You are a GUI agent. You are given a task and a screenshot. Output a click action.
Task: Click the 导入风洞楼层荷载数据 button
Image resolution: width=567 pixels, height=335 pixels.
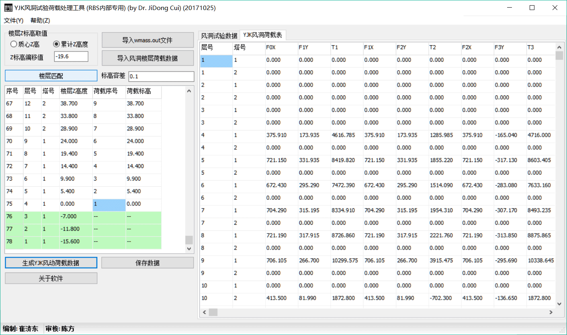coord(147,58)
